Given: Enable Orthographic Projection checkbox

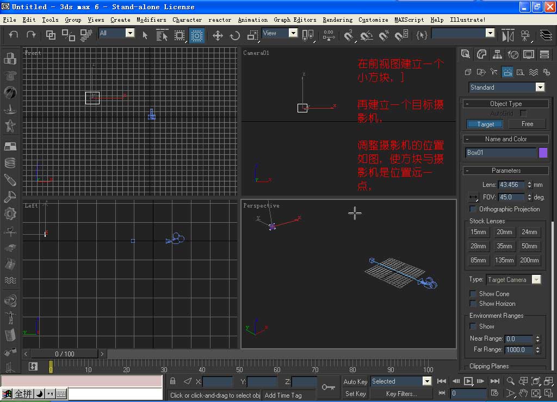Looking at the screenshot, I should 473,209.
